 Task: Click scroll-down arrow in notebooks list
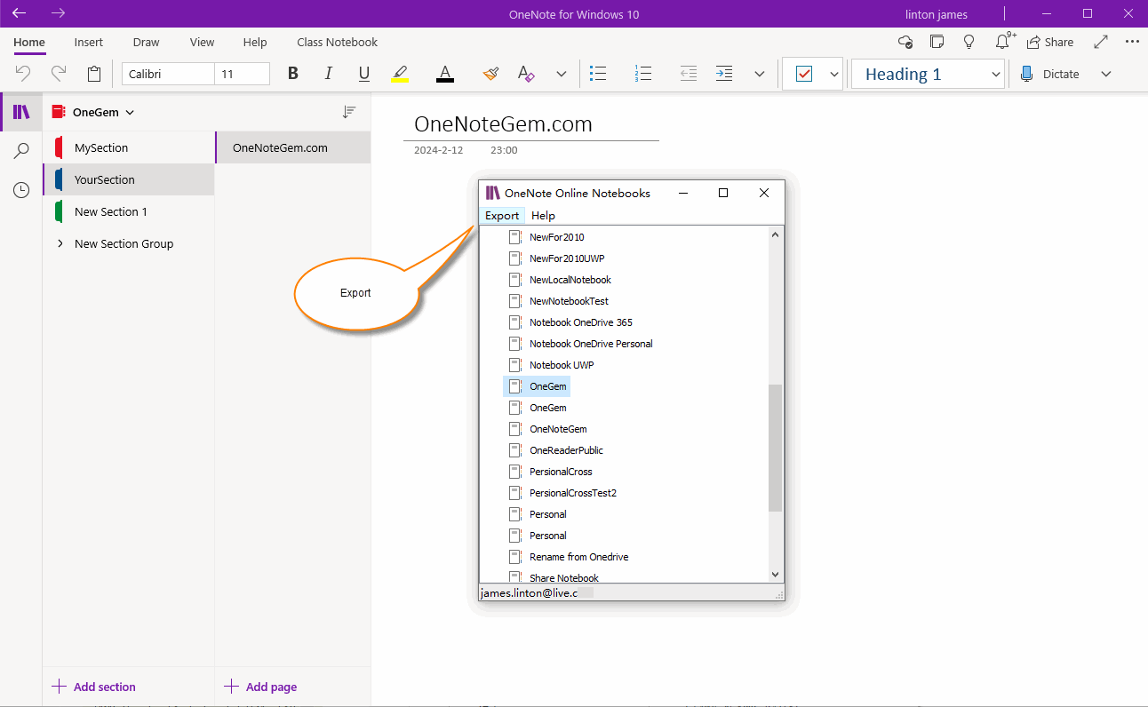(x=776, y=575)
